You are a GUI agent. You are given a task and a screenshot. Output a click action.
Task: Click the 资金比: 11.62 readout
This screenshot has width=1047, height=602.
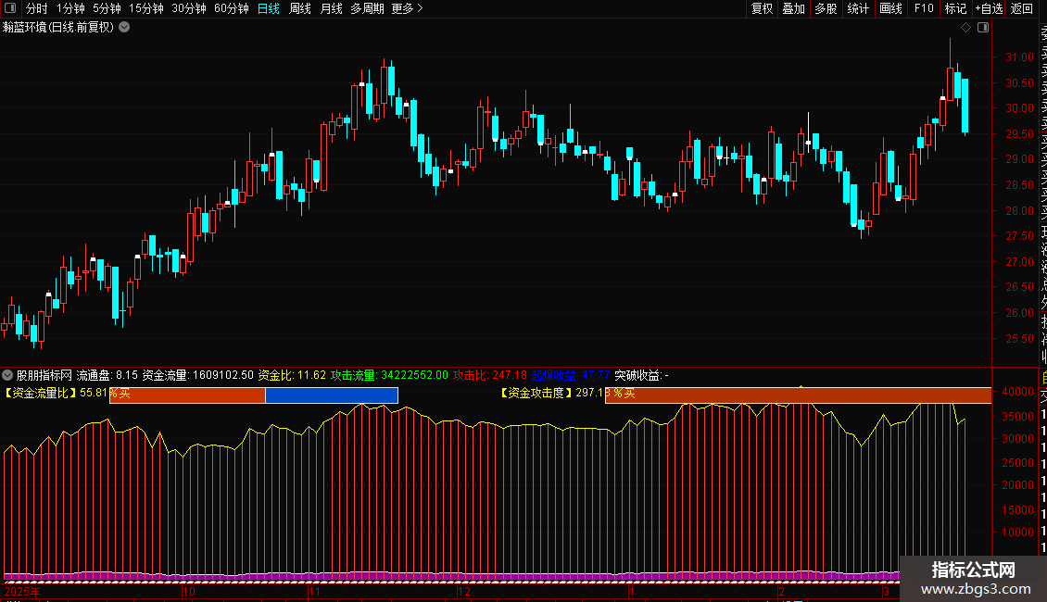[292, 375]
